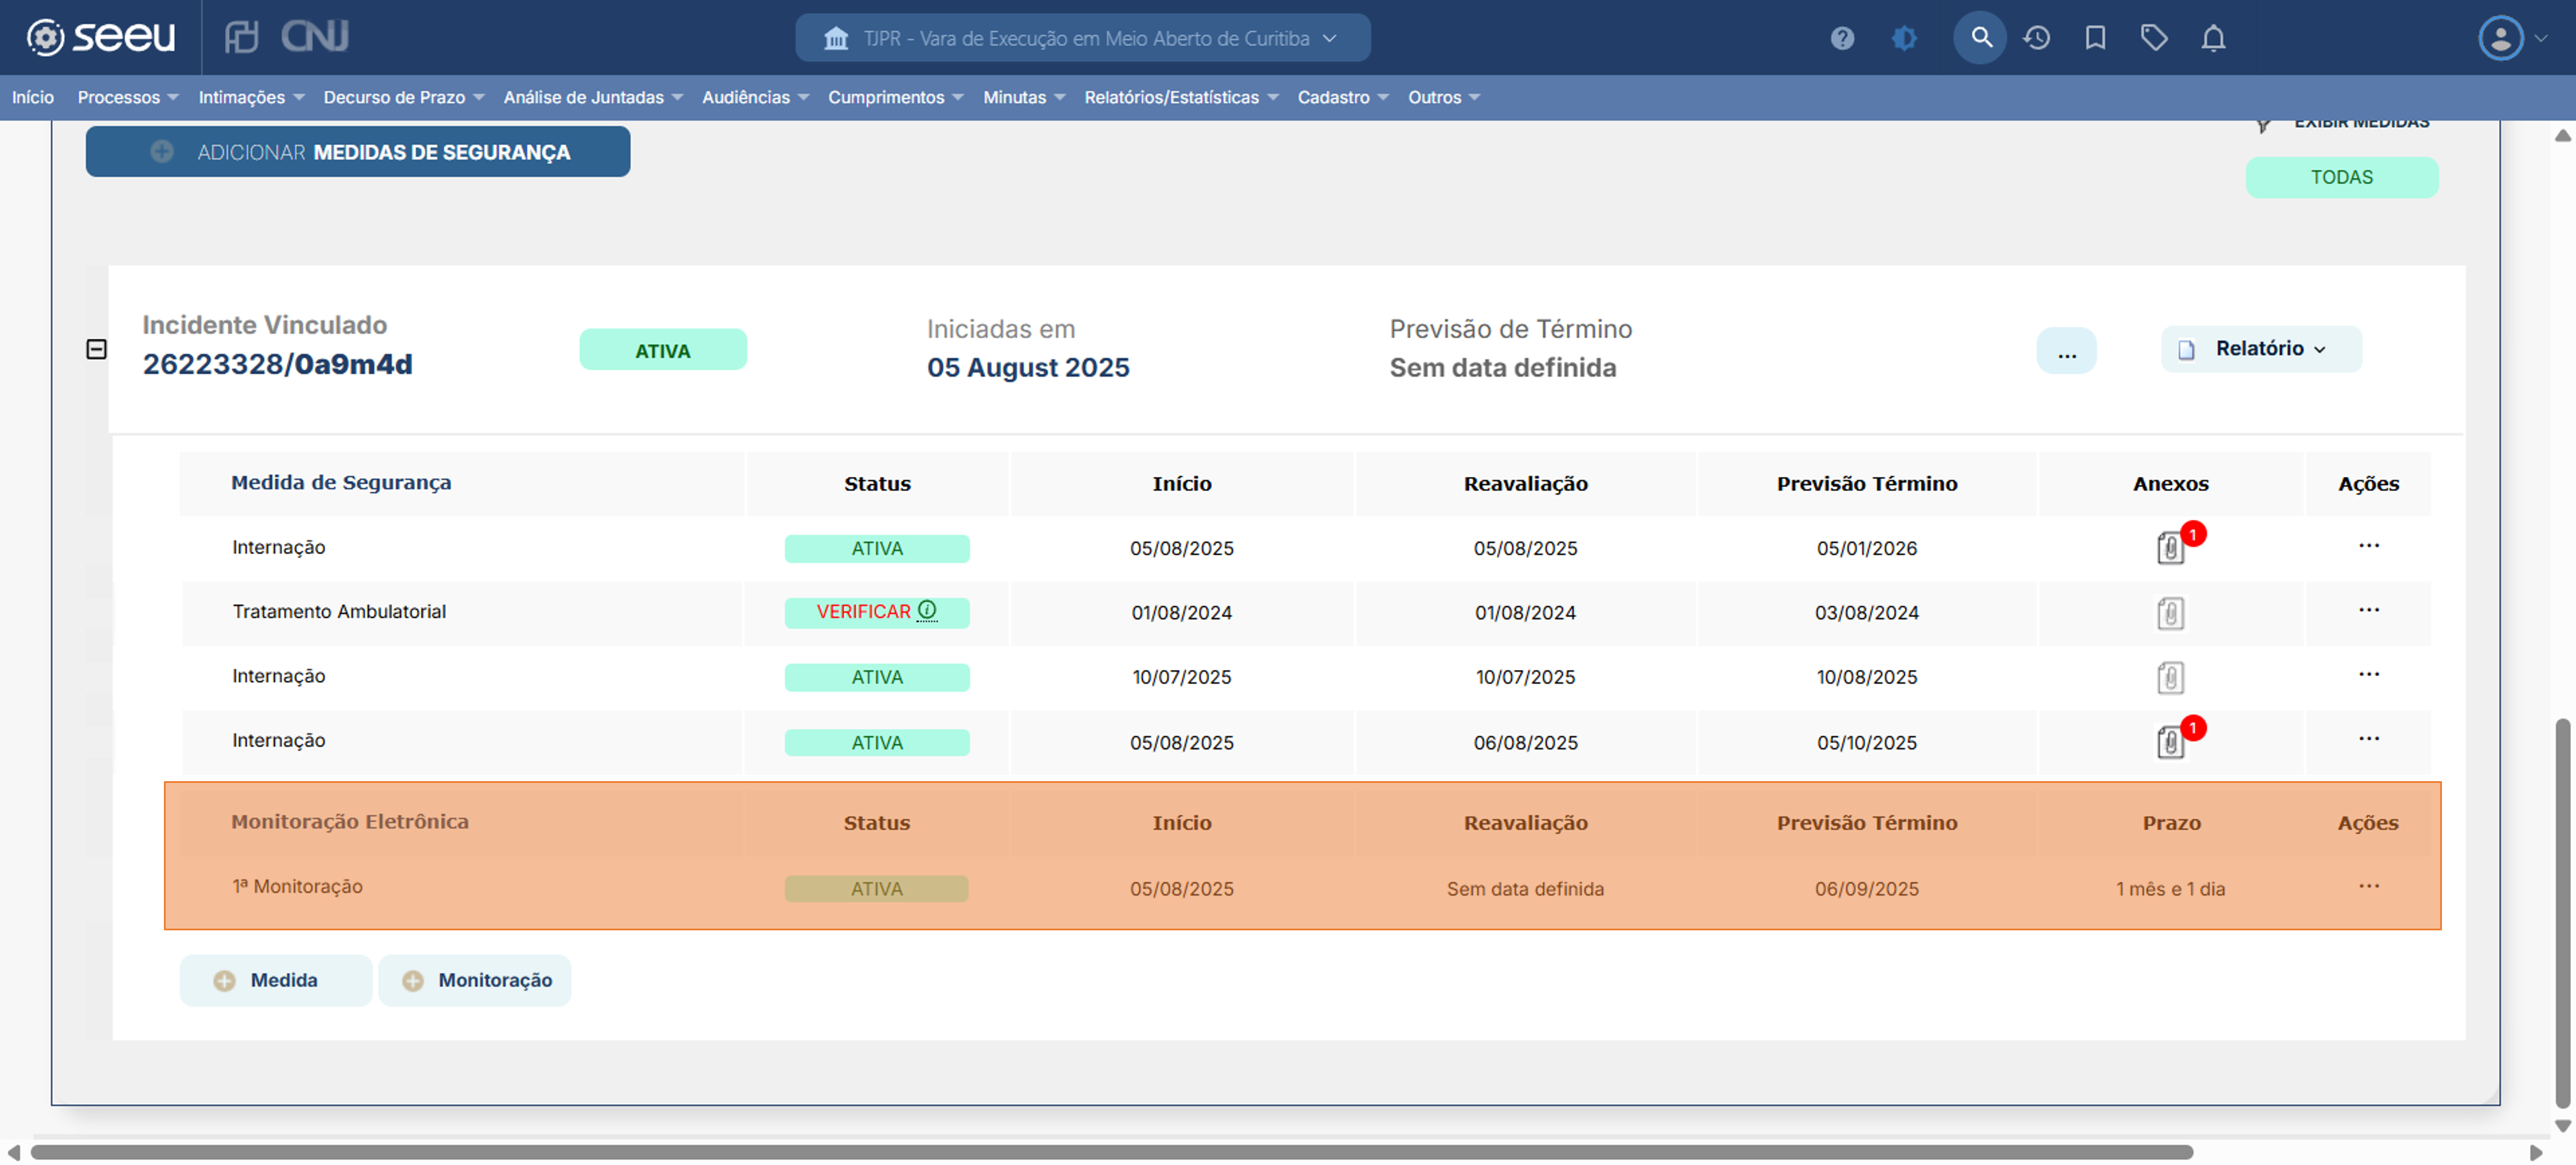
Task: Open the Processos menu
Action: [128, 97]
